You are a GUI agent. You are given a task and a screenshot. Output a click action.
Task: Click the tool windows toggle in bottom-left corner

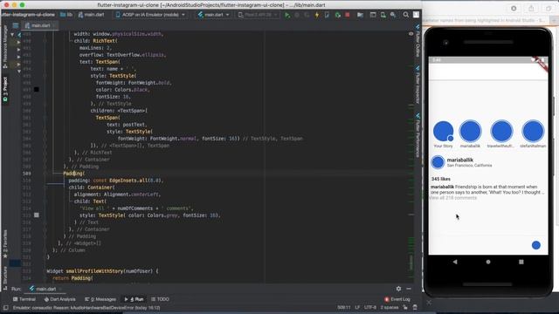coord(6,307)
